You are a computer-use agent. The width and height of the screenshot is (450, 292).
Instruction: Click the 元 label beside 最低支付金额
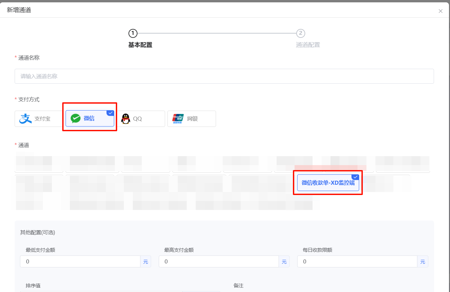(145, 261)
